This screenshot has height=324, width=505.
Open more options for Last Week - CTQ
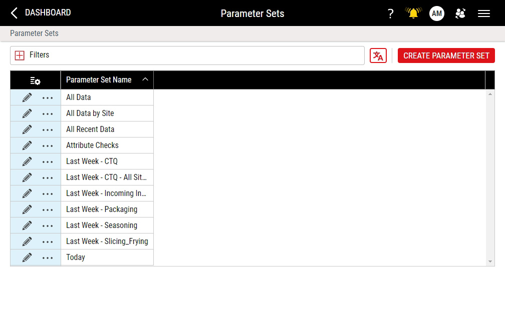[x=48, y=162]
